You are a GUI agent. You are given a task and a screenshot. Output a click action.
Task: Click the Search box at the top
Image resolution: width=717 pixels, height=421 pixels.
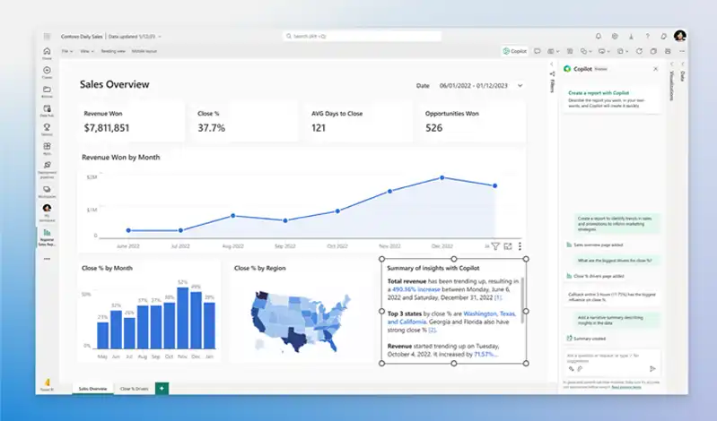point(362,36)
